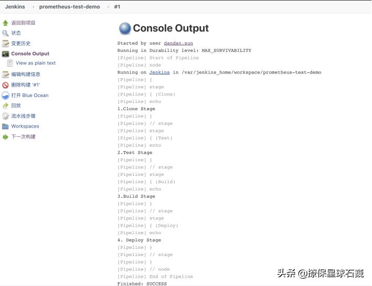Click '[Pipeline] End of Pipeline' line
Viewport: 372px width, 286px height.
(x=155, y=277)
